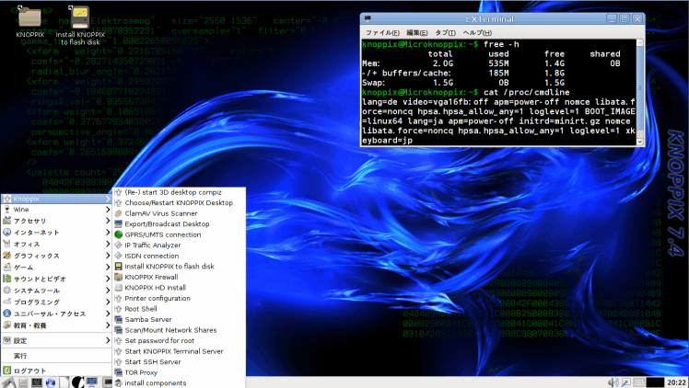Click LXTerminal window menu icon
Screen dimensions: 689x388
point(368,19)
